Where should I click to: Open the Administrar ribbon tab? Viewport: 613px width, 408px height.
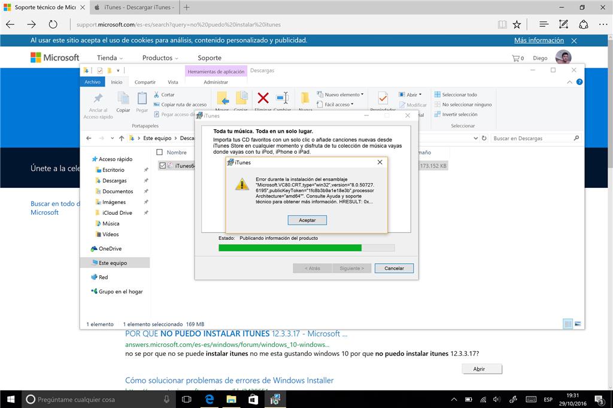click(216, 82)
